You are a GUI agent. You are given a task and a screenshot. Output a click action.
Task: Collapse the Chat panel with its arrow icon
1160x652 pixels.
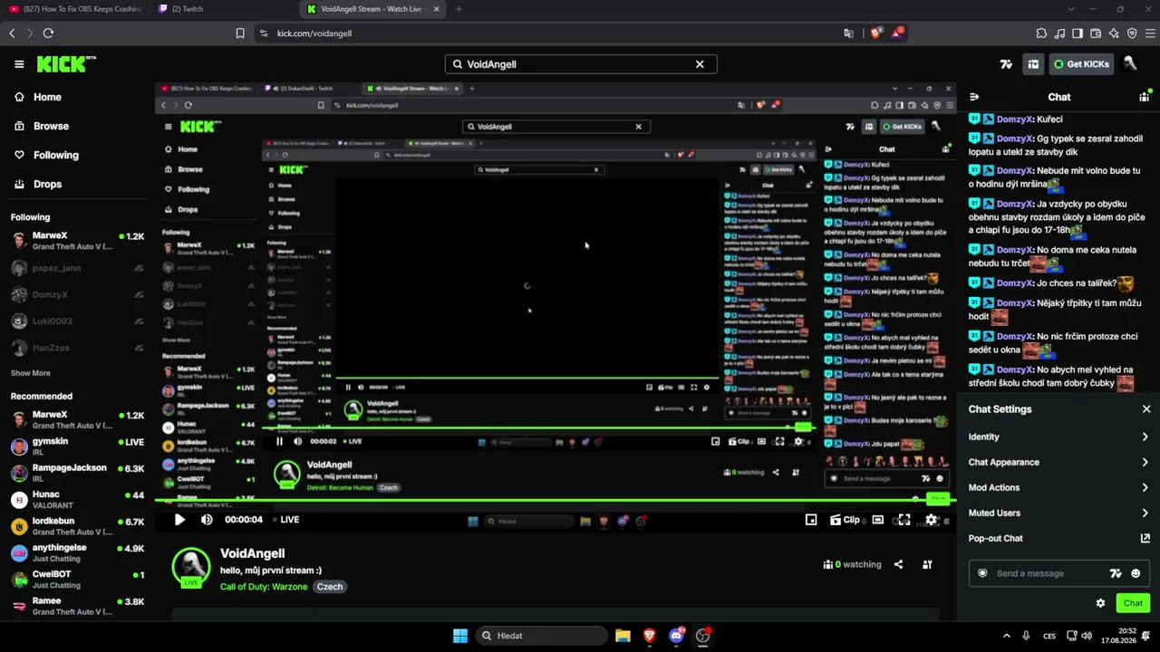(x=974, y=97)
